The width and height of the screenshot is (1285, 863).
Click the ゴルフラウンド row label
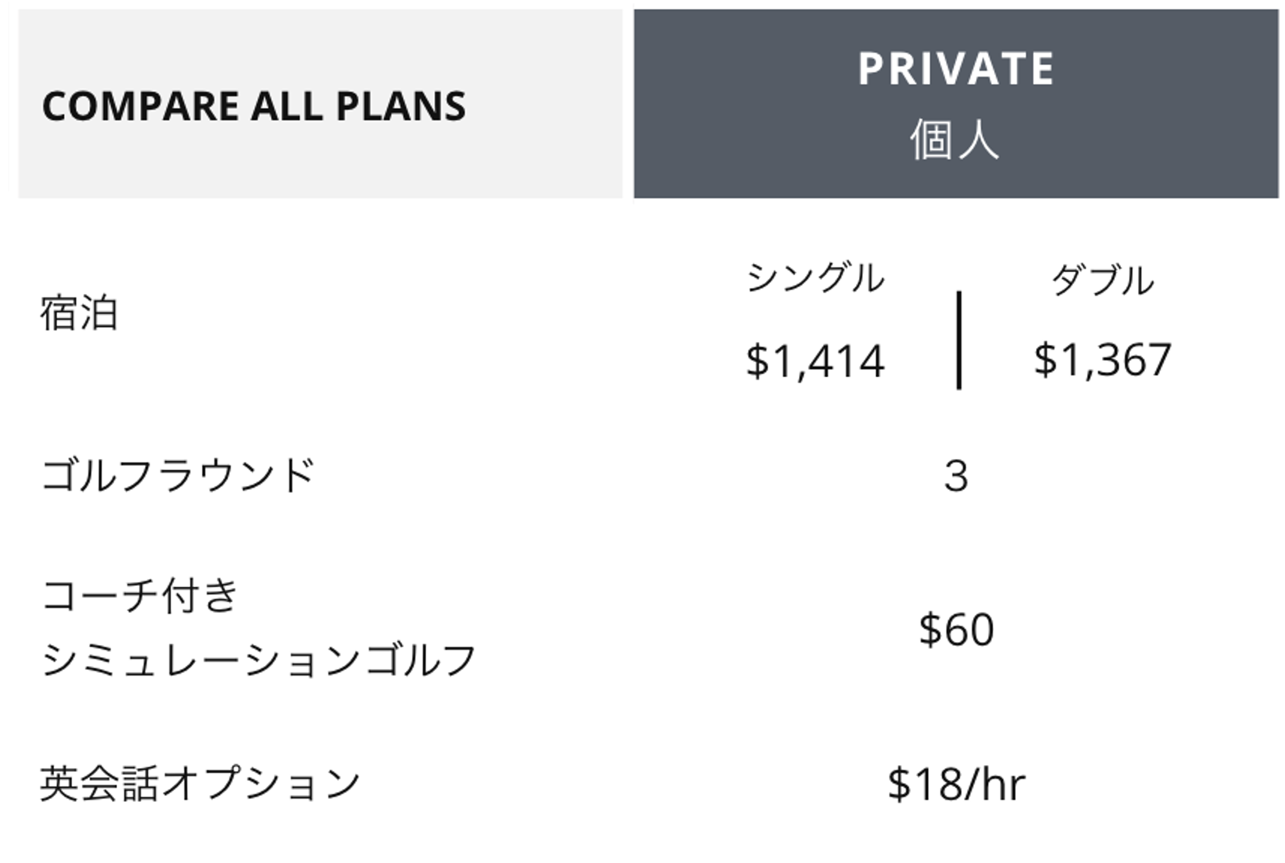tap(178, 475)
